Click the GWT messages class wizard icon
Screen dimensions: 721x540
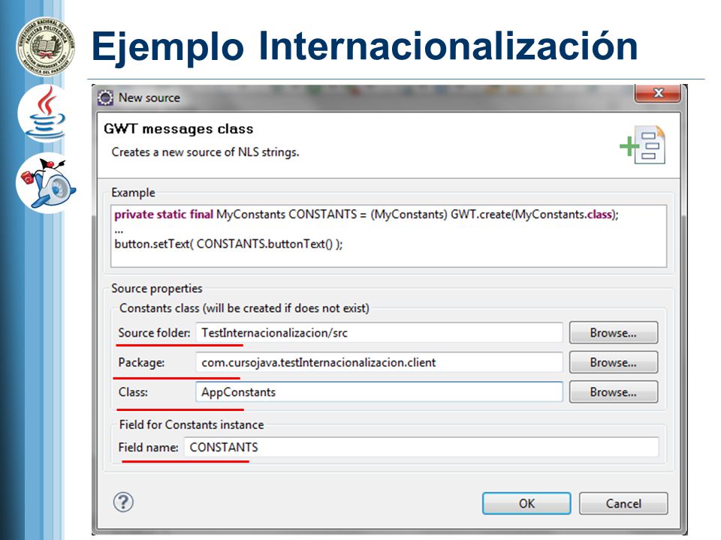[642, 145]
